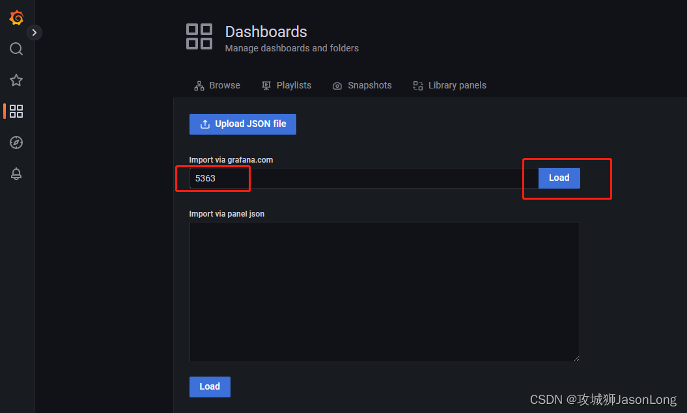The image size is (687, 413).
Task: Open Dashboards icon in the sidebar
Action: [x=16, y=111]
